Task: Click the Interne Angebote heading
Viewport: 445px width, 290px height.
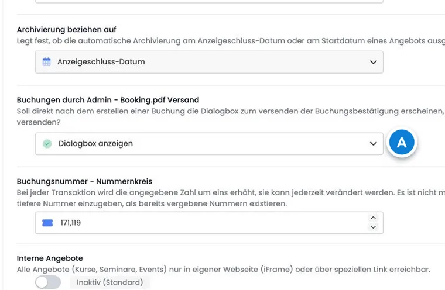Action: pyautogui.click(x=50, y=258)
